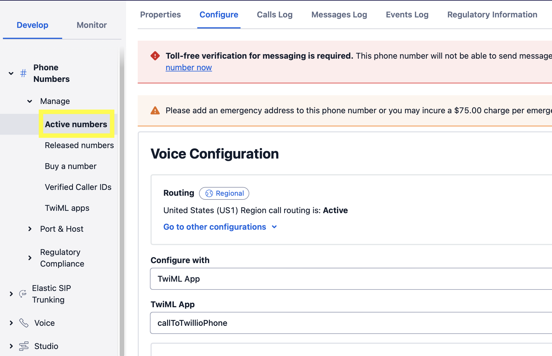Click the orange emergency warning icon
Screen dimensions: 552x356
155,110
